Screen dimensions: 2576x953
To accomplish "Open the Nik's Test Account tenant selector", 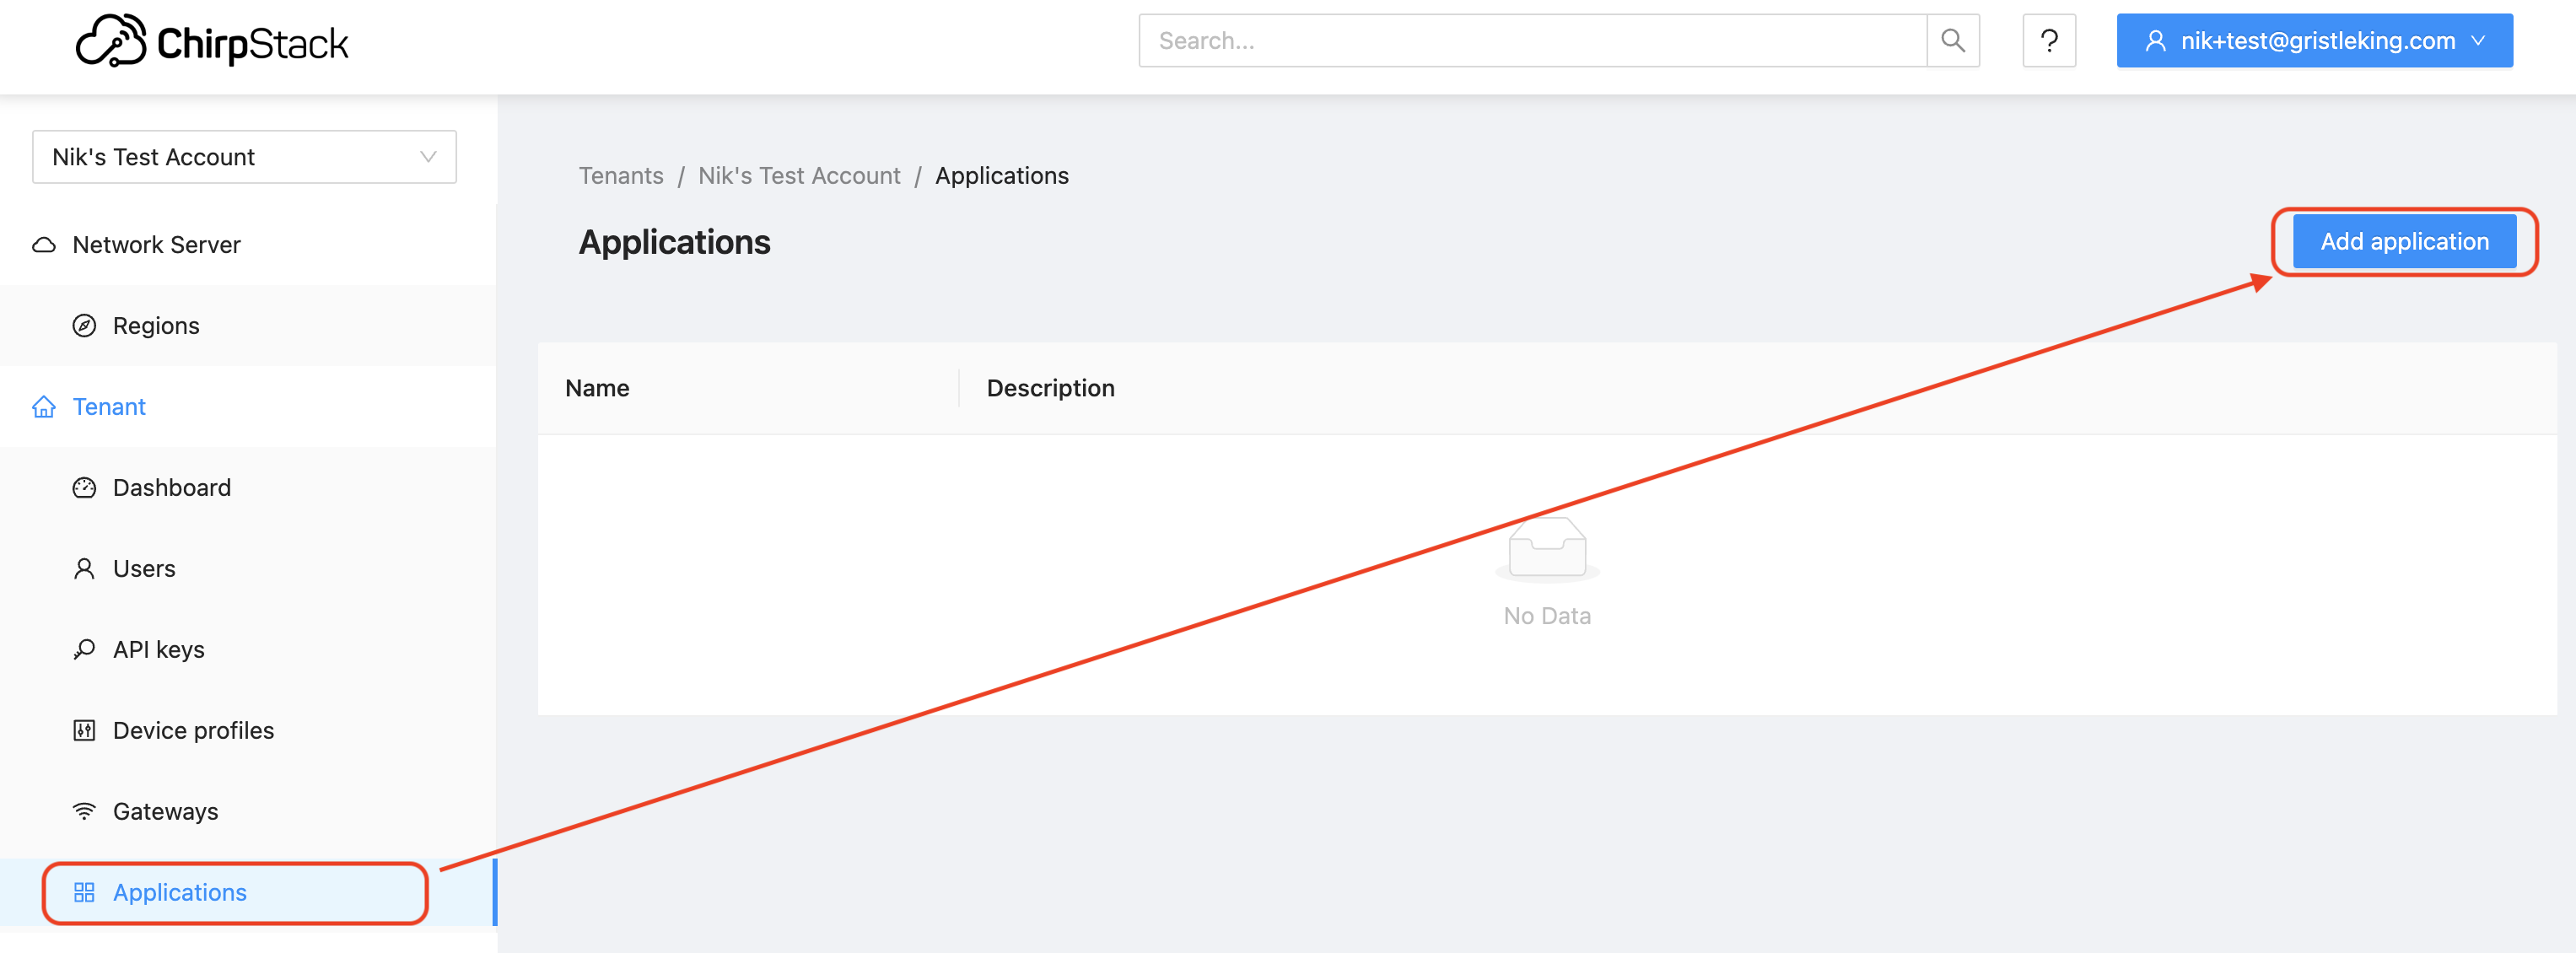I will [244, 157].
